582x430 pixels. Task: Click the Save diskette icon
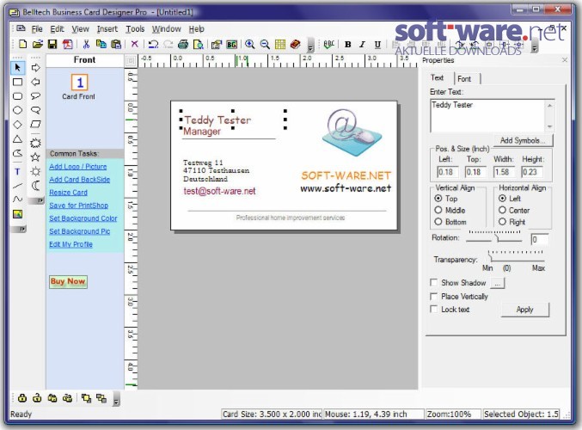click(52, 44)
